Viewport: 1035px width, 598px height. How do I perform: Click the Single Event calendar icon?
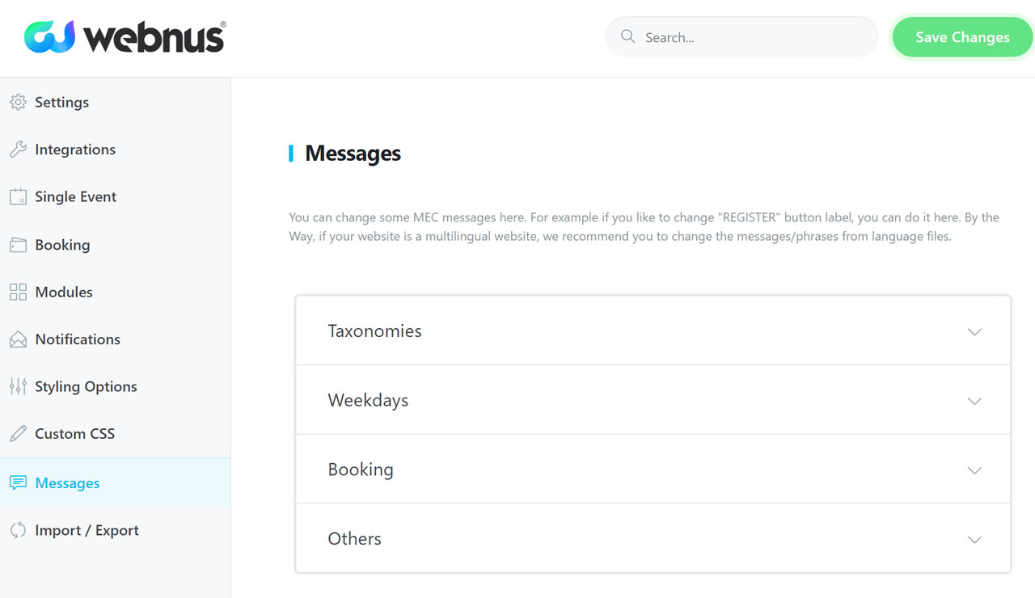pos(18,196)
